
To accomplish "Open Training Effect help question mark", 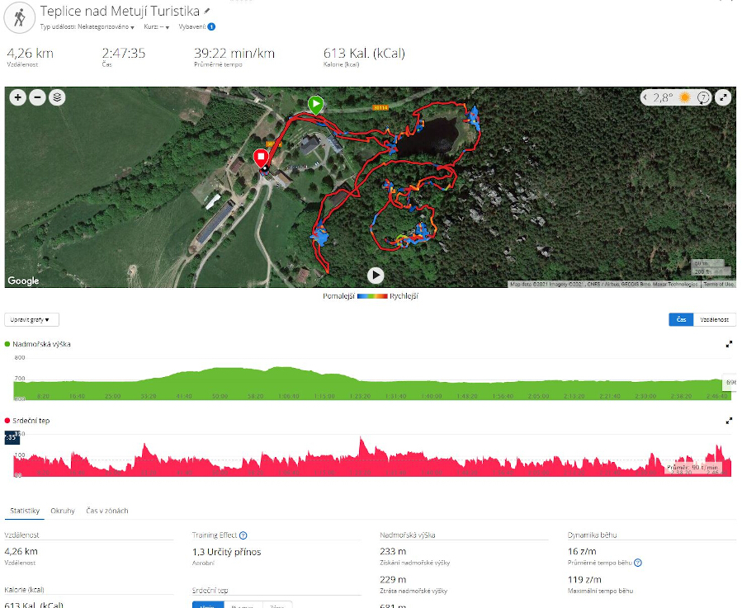I will pos(243,535).
